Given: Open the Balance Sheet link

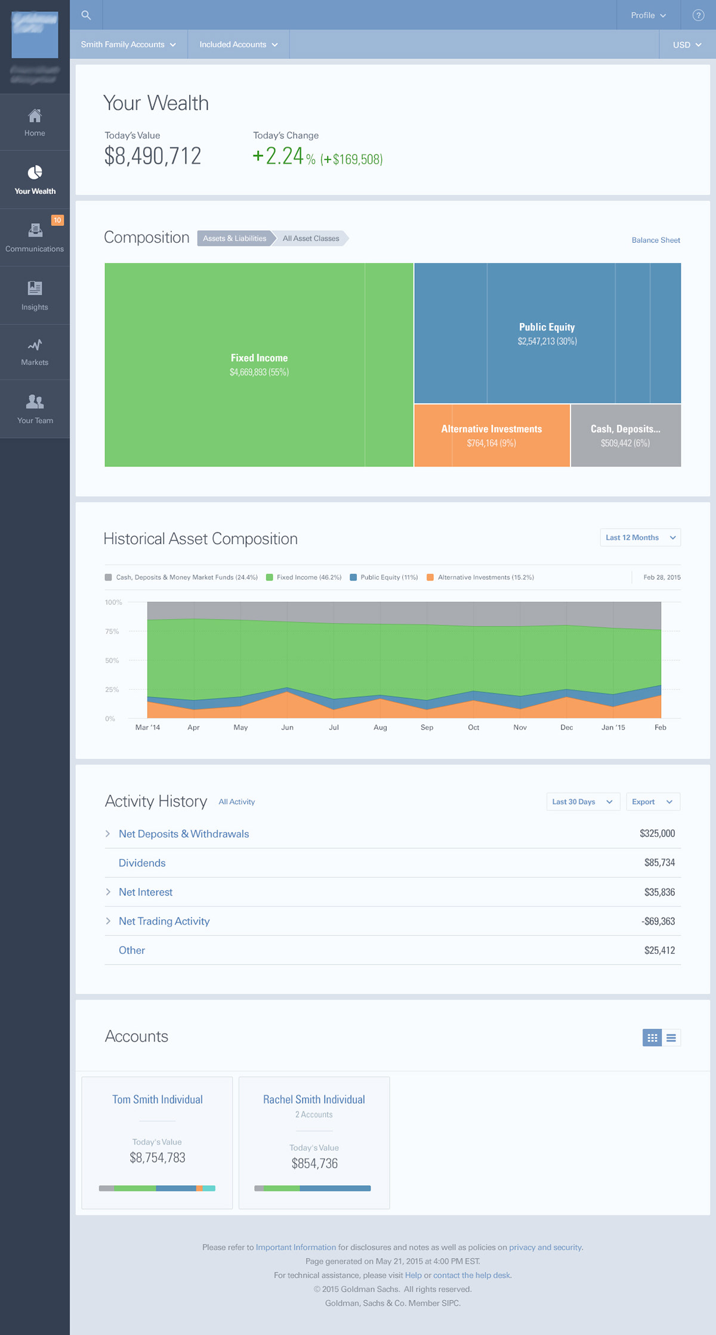Looking at the screenshot, I should coord(656,240).
